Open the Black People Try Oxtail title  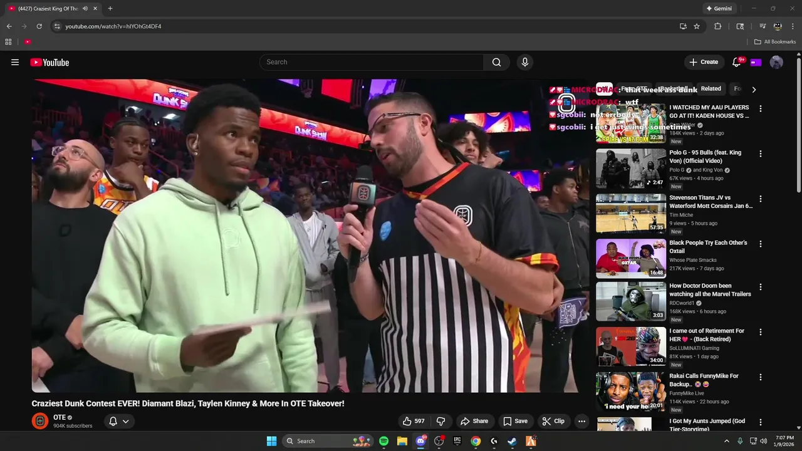708,247
